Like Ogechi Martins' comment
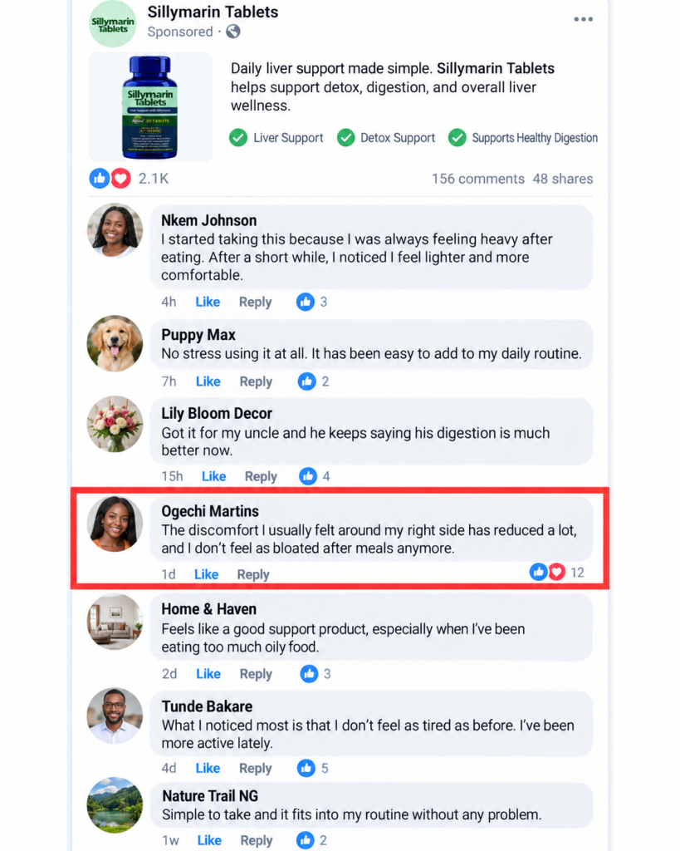The height and width of the screenshot is (851, 680). click(207, 574)
